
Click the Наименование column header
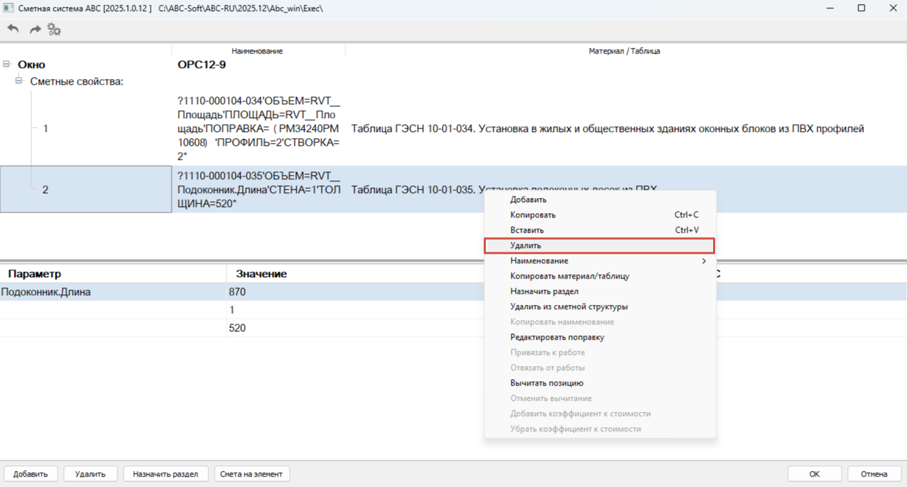(x=258, y=51)
